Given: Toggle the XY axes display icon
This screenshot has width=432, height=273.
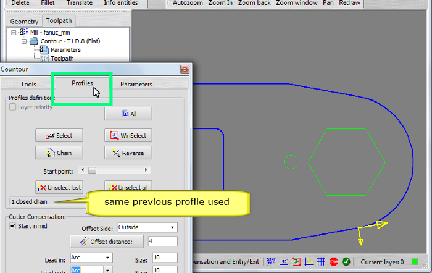Looking at the screenshot, I should [x=309, y=261].
